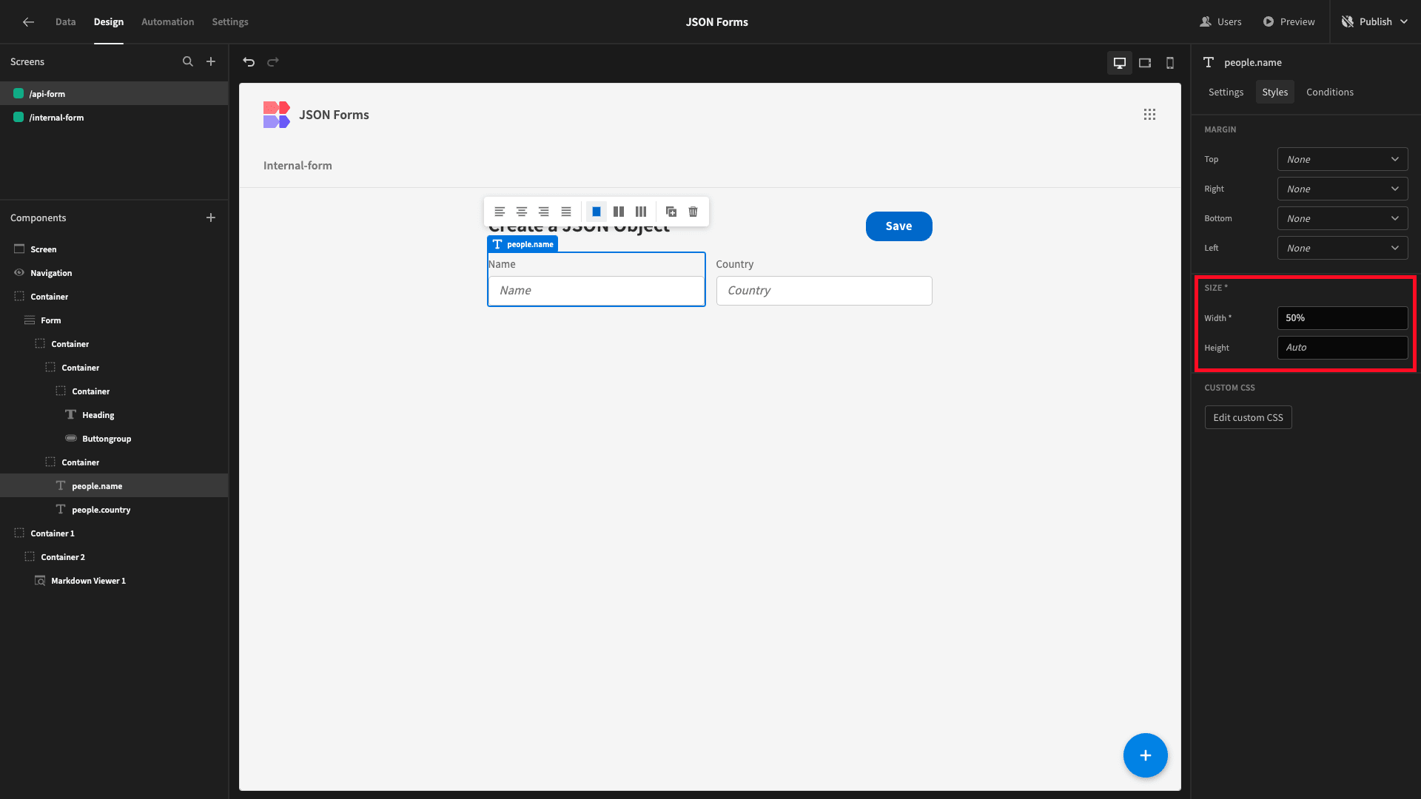
Task: Select desktop view icon
Action: tap(1120, 61)
